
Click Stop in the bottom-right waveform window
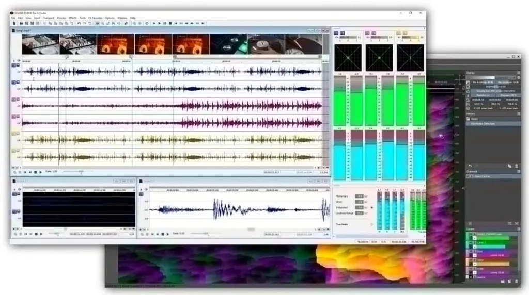163,234
